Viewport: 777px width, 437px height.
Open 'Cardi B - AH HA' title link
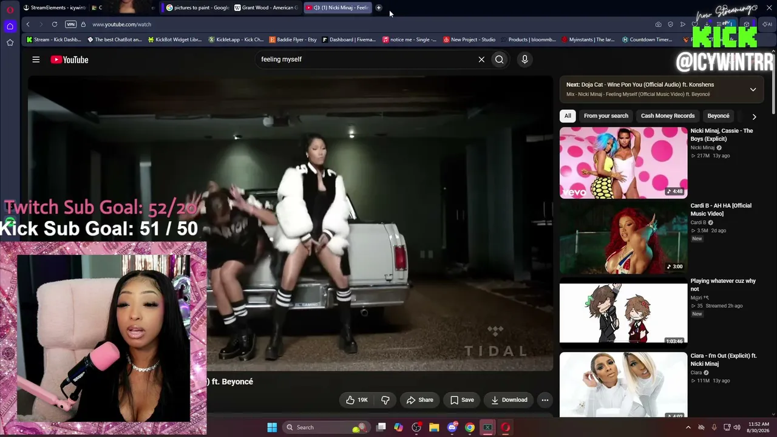click(721, 209)
